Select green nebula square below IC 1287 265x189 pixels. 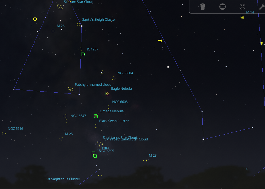83,54
